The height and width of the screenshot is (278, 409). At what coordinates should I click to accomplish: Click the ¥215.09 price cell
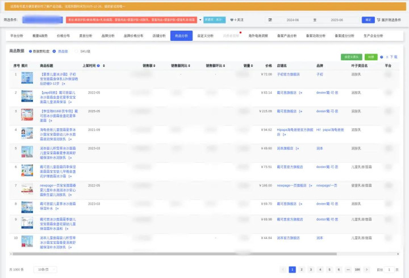[x=265, y=111]
